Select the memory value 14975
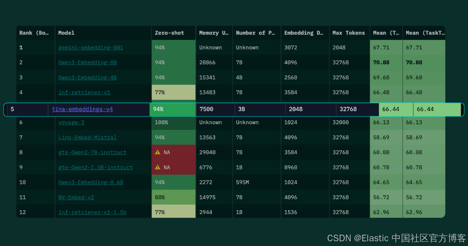Viewport: 468px width, 246px height. [x=207, y=197]
